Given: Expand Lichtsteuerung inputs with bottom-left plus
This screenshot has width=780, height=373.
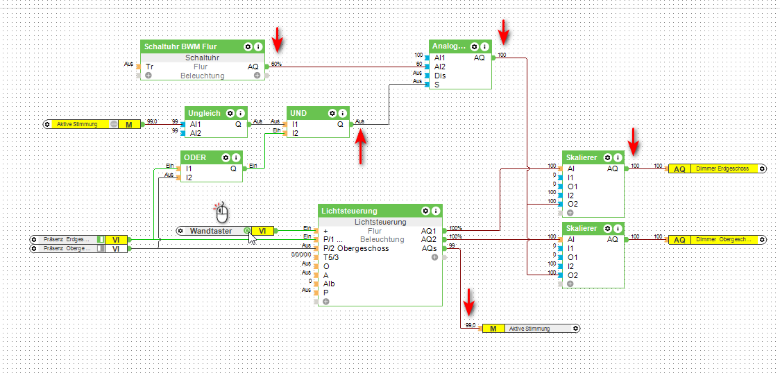Looking at the screenshot, I should (326, 302).
